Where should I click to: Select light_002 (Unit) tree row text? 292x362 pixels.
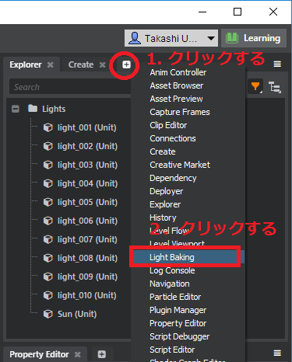coord(87,146)
